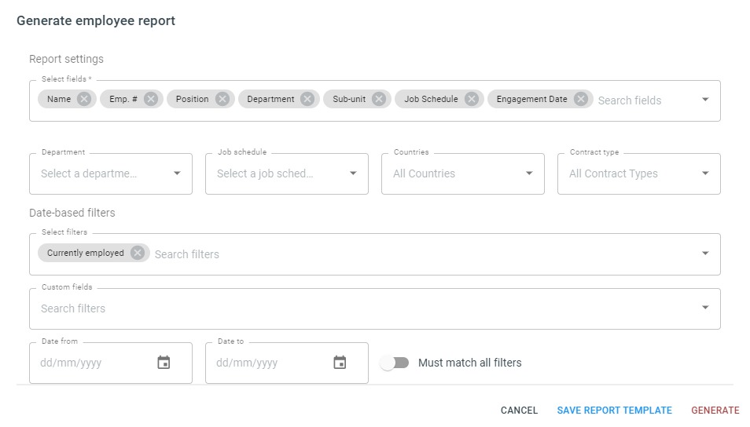Viewport: 750px width, 427px height.
Task: Open the Department dropdown
Action: (x=111, y=173)
